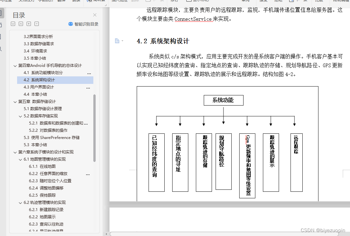Collapse 第六章系统子模块的设计和实现 node

[x=15, y=152]
